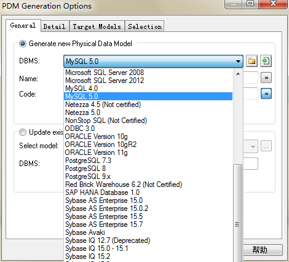The height and width of the screenshot is (262, 289).
Task: Open the Target Models tab
Action: point(97,26)
